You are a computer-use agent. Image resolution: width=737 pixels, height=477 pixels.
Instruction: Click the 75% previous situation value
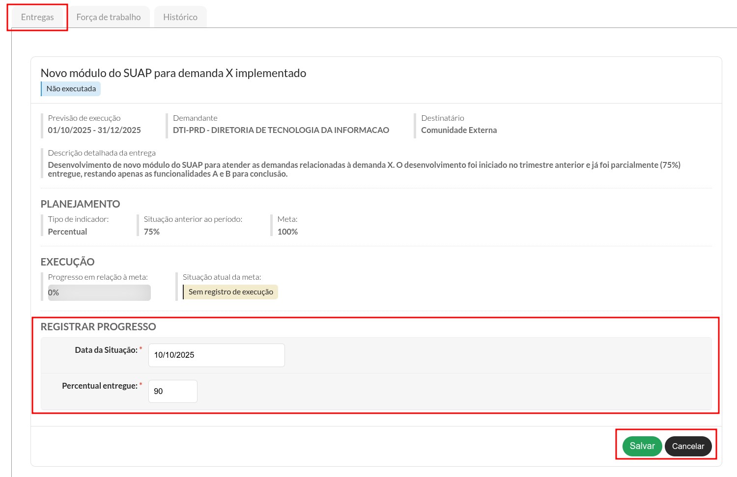click(152, 232)
